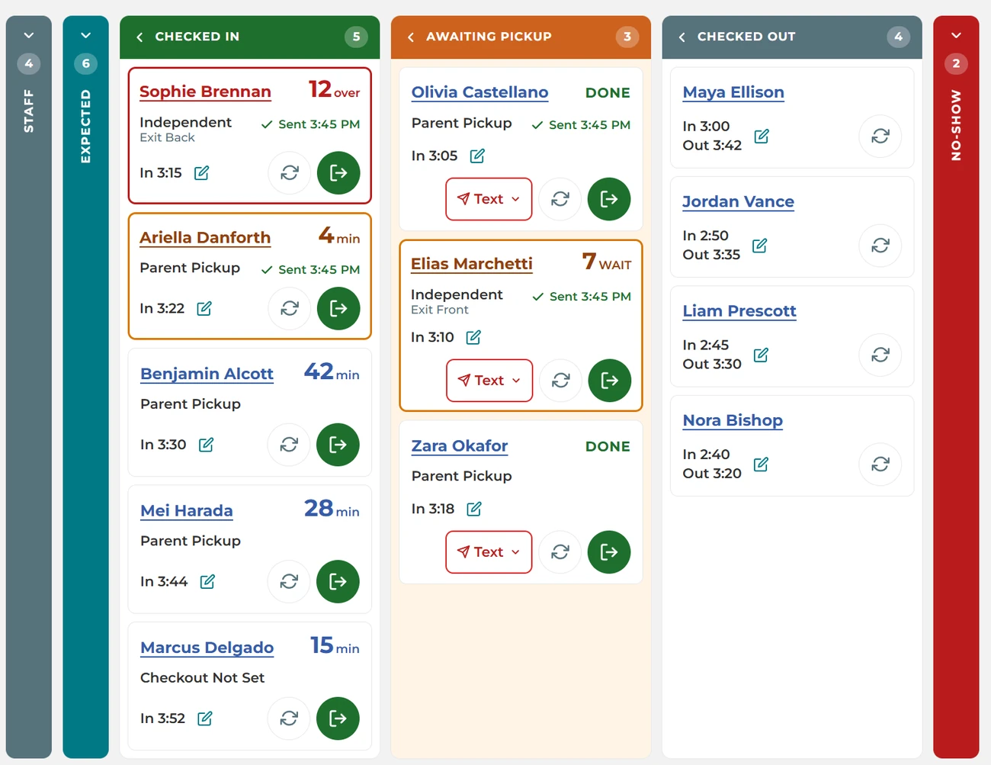Edit Elias Marchetti's In 3:10 time
The height and width of the screenshot is (765, 991).
coord(473,337)
